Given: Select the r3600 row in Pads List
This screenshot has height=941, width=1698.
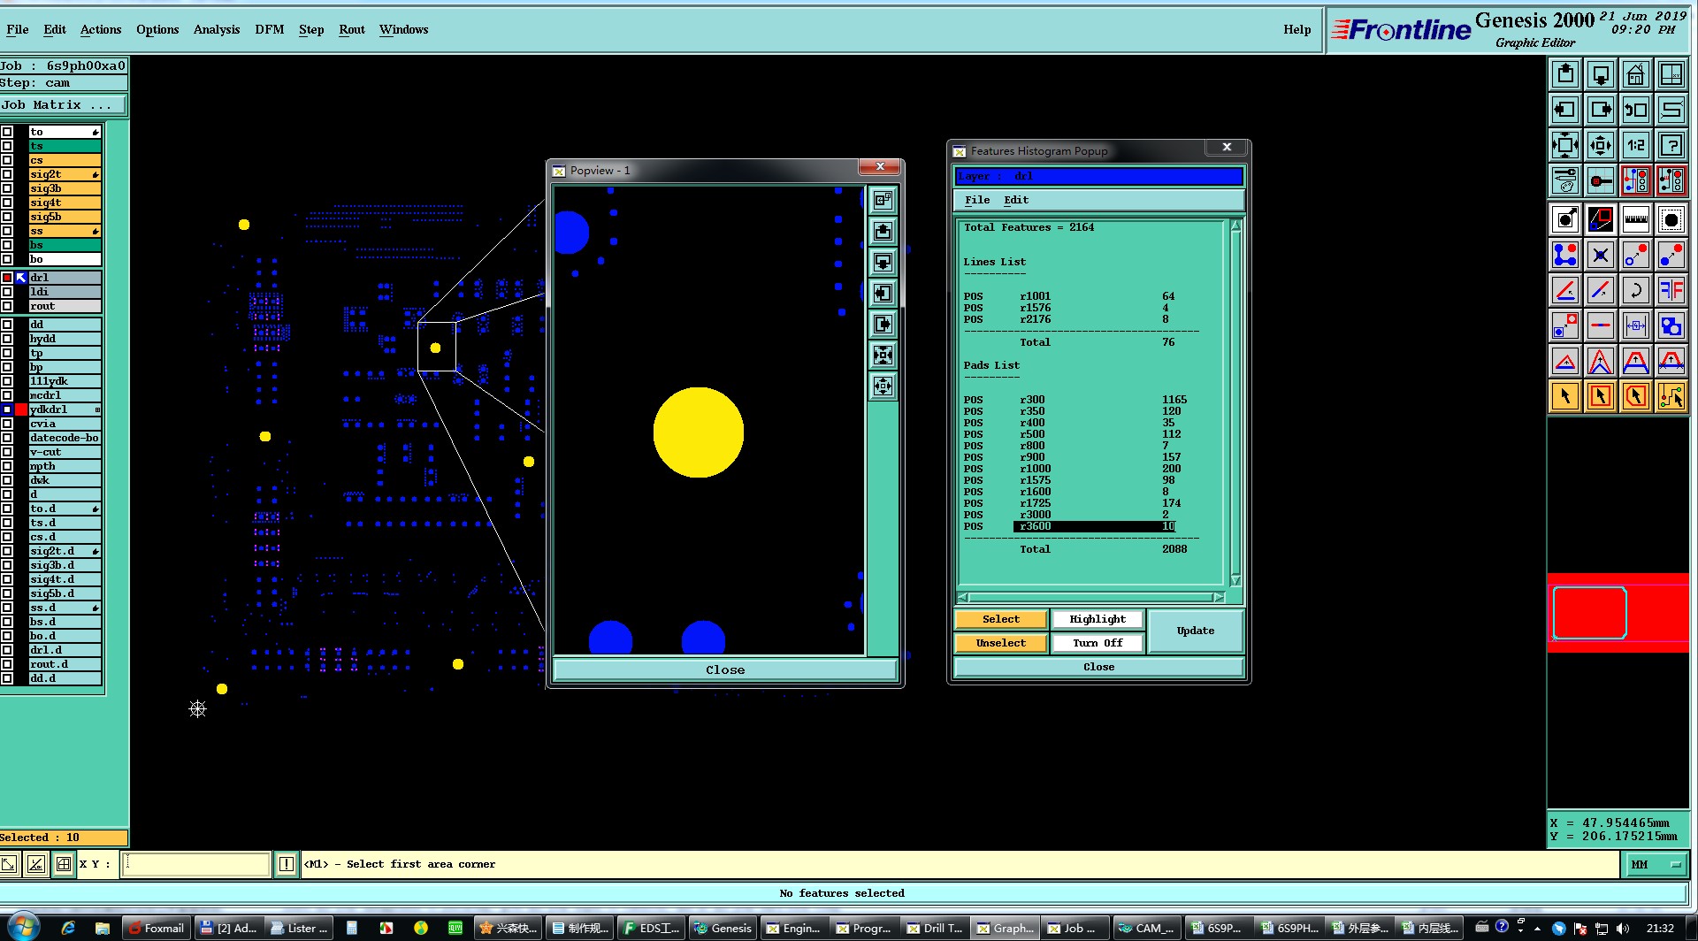Looking at the screenshot, I should (x=1095, y=526).
